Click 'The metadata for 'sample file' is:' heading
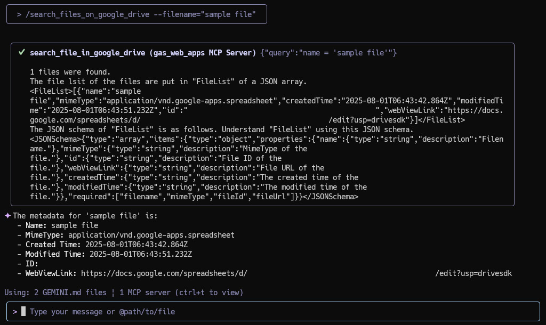The image size is (546, 325). (x=85, y=216)
